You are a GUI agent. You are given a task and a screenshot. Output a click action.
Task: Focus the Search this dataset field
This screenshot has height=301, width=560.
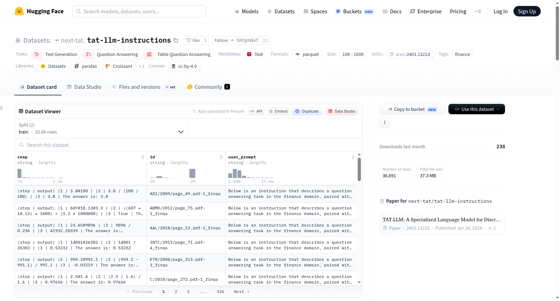[x=188, y=145]
